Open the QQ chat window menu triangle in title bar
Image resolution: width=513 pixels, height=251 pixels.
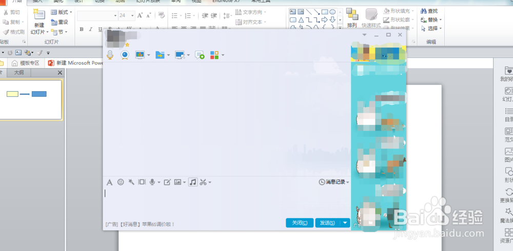click(x=364, y=35)
